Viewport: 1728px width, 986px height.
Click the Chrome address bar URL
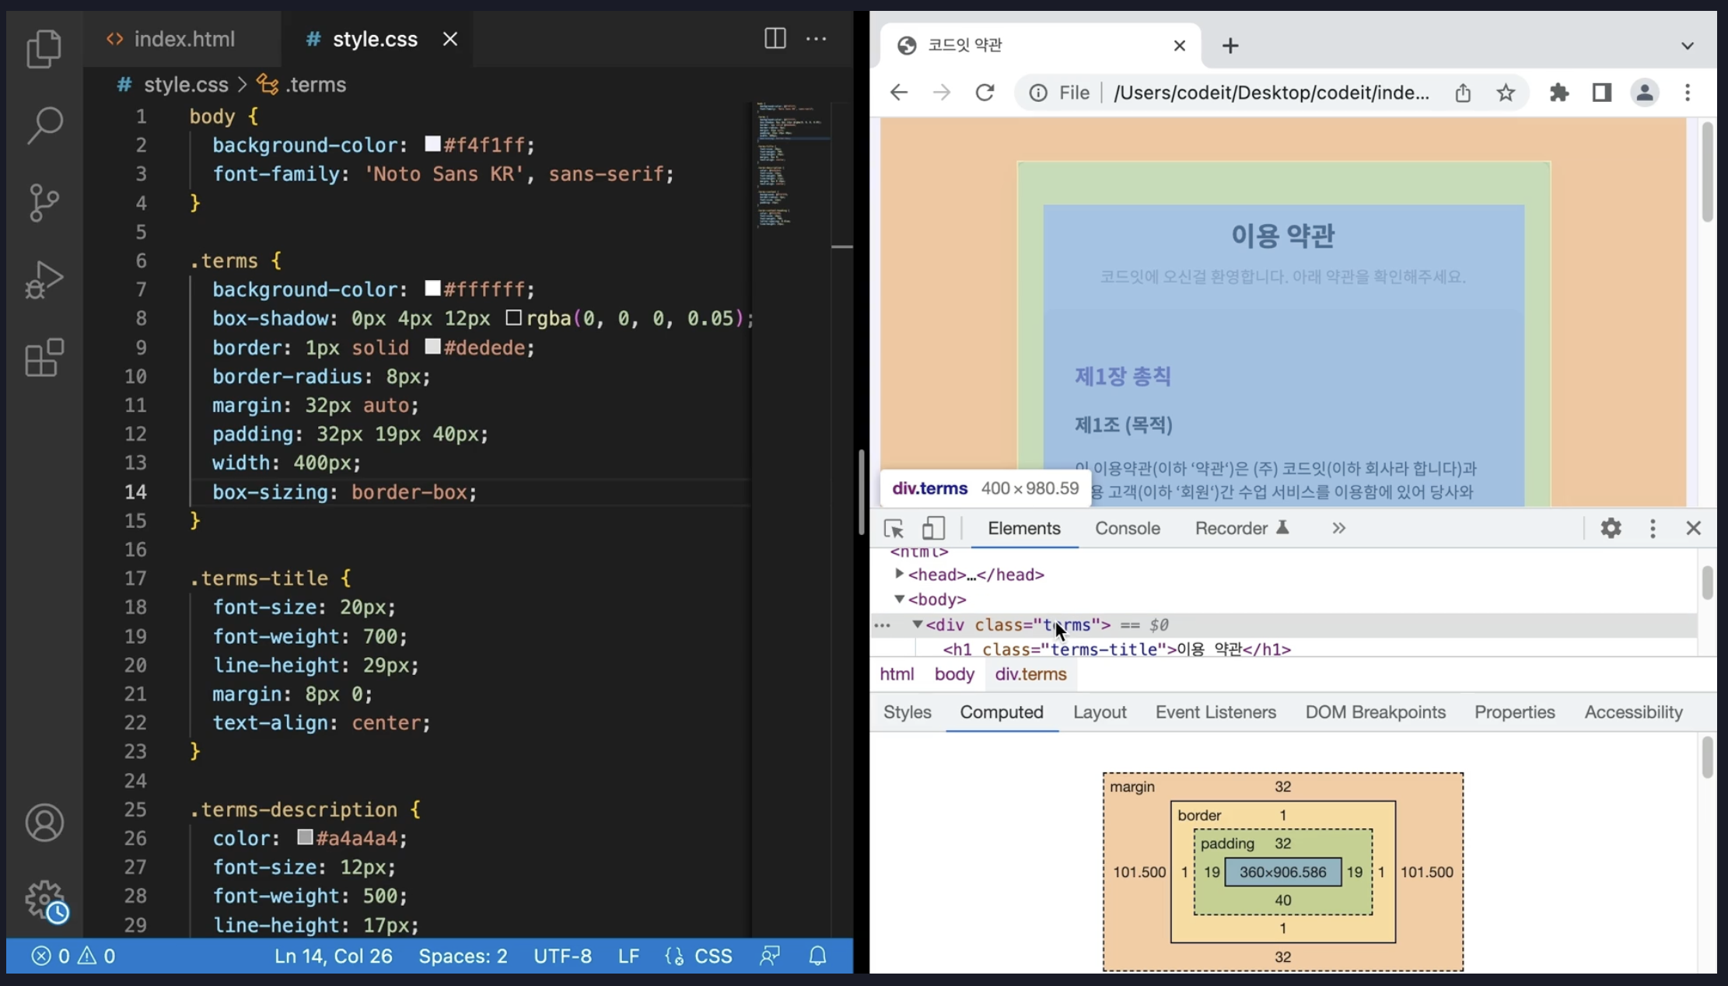pos(1271,93)
